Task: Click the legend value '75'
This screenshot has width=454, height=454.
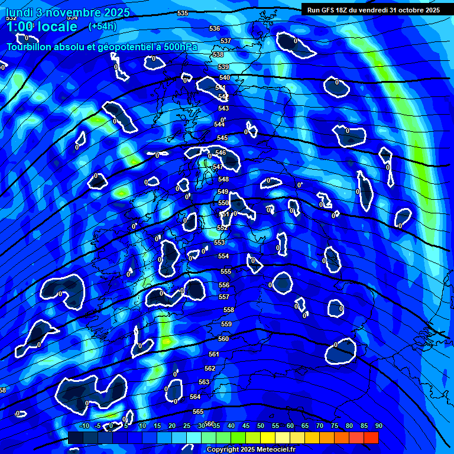Action: point(335,426)
